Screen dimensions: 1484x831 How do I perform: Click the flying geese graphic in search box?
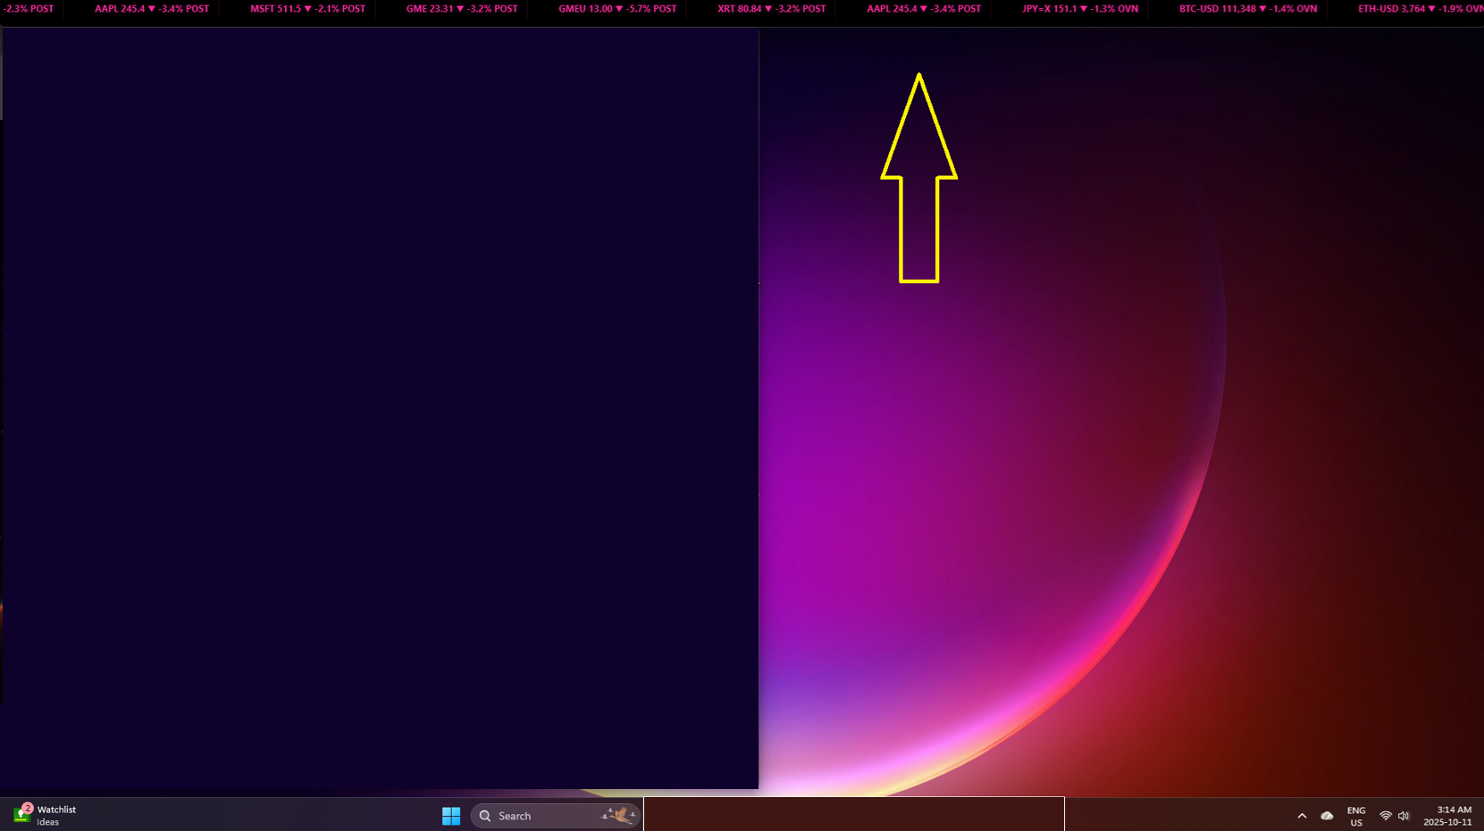click(616, 815)
